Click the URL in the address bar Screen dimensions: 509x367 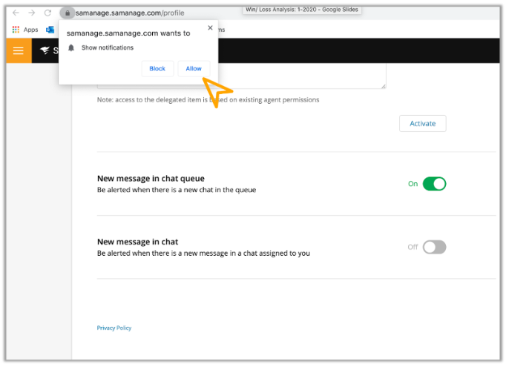pos(130,13)
